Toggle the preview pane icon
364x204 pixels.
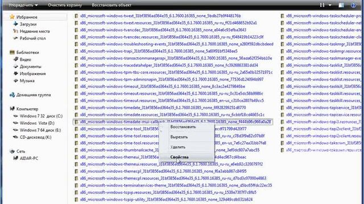(341, 5)
